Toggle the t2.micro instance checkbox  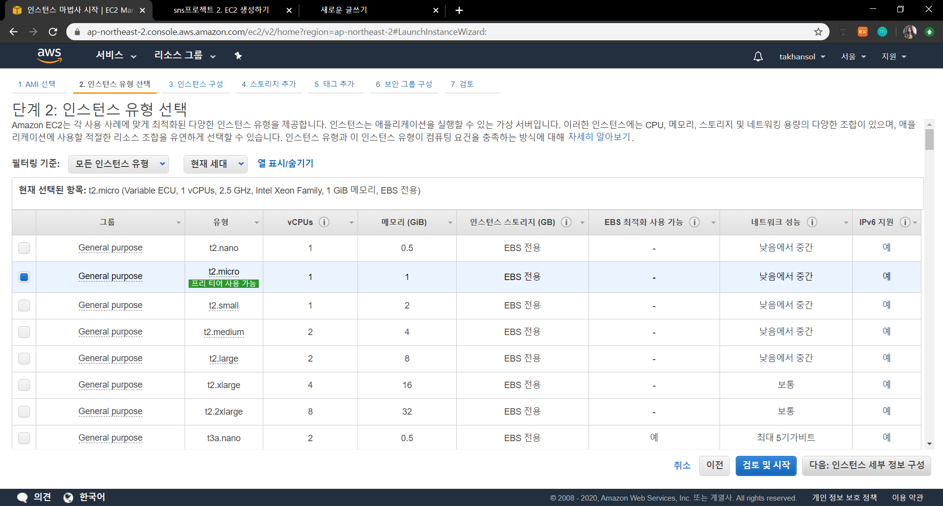pyautogui.click(x=24, y=277)
